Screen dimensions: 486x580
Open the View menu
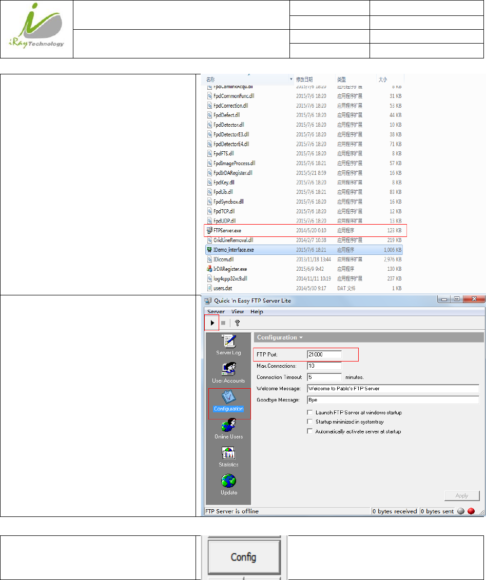pyautogui.click(x=237, y=311)
